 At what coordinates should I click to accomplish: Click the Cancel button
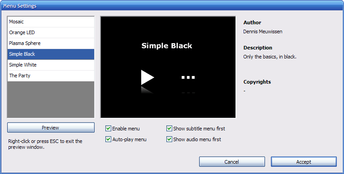point(232,162)
